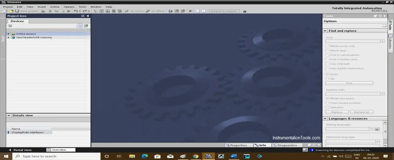Expand the Card Reader/USB memory node
Viewport: 394px width, 160px height.
(8, 37)
